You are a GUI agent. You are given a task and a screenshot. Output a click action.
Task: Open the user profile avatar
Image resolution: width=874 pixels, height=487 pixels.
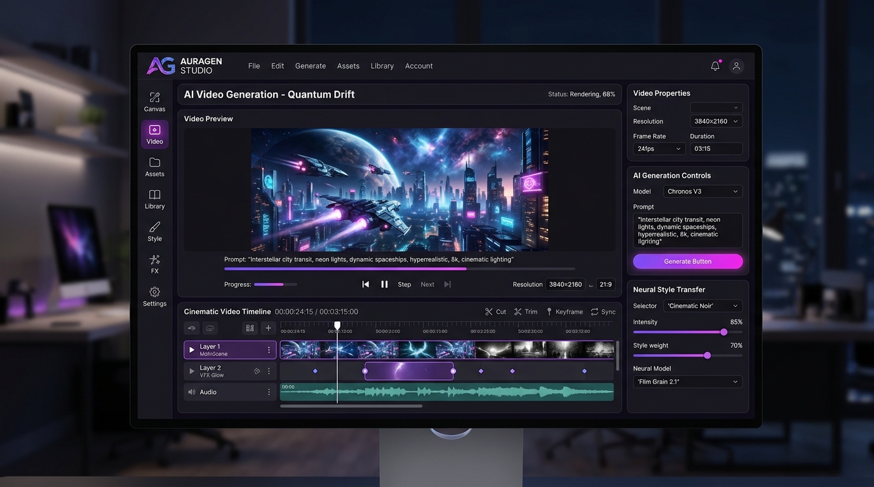click(736, 66)
